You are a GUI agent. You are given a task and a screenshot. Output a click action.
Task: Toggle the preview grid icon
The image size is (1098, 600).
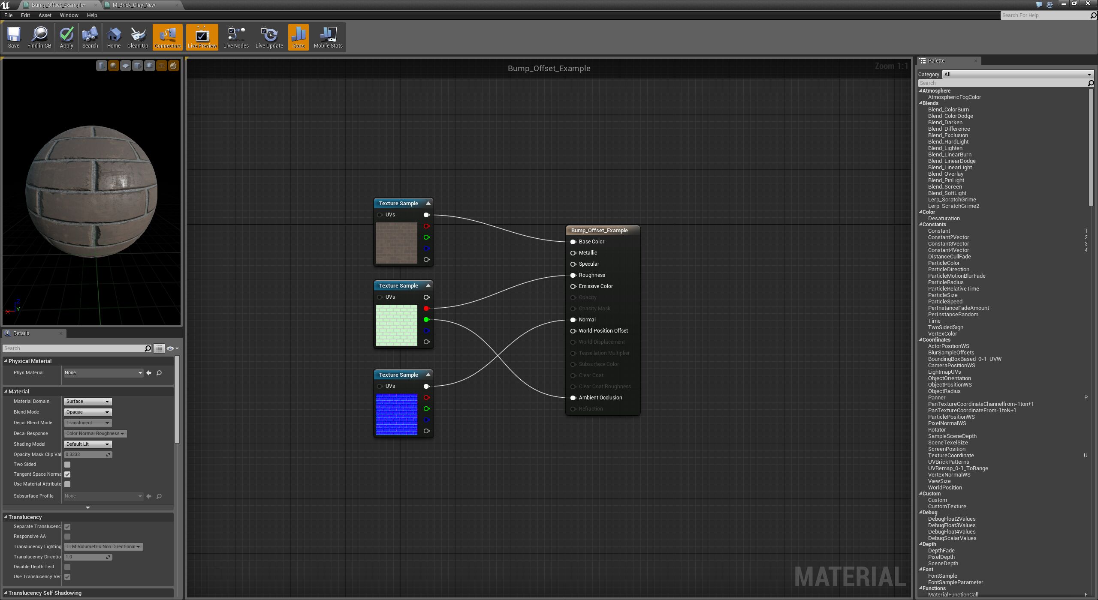[161, 66]
